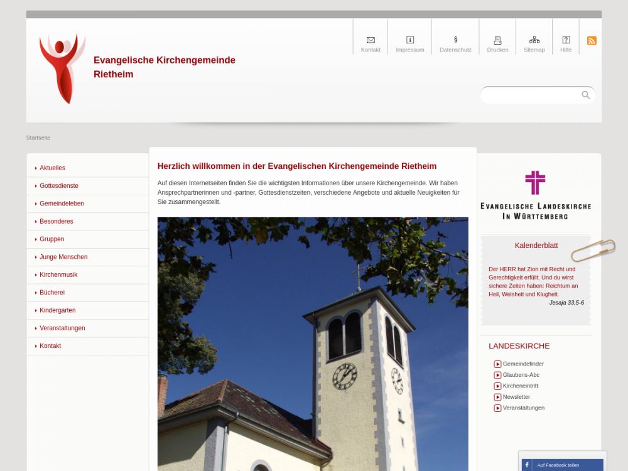Select Kindergarten from the left menu
The width and height of the screenshot is (628, 471).
57,310
